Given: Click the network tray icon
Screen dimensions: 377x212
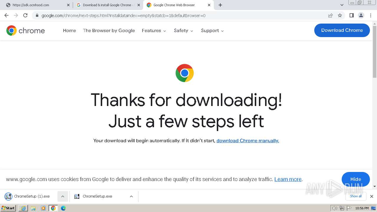Looking at the screenshot, I should [x=342, y=208].
